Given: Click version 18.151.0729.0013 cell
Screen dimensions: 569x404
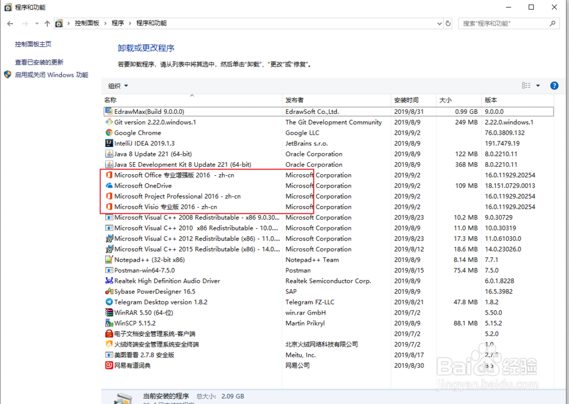Looking at the screenshot, I should 510,185.
